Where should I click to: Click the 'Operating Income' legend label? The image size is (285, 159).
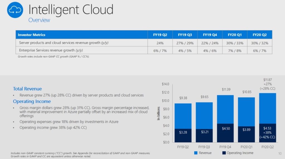(x=240, y=153)
